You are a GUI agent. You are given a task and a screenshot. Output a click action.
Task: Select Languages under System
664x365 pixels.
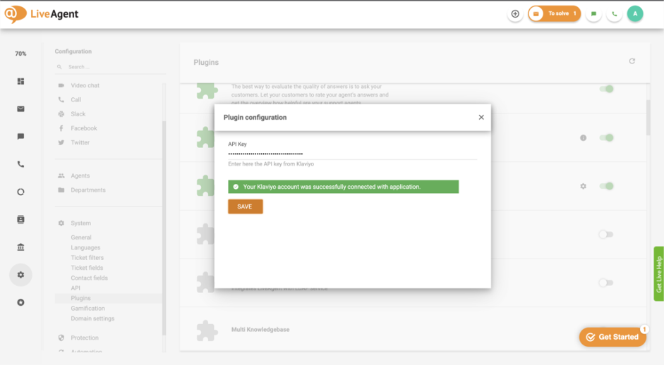[x=85, y=247]
